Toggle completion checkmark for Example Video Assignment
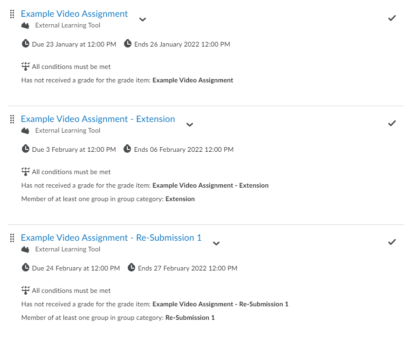 [x=392, y=18]
